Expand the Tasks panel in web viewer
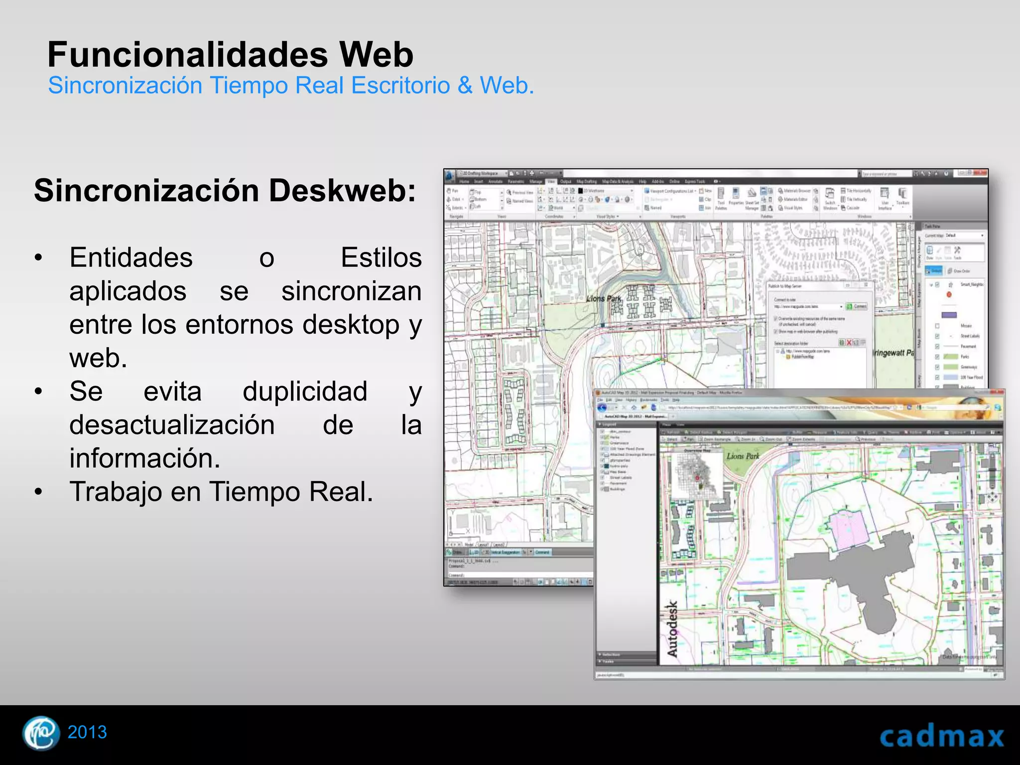 click(x=627, y=661)
